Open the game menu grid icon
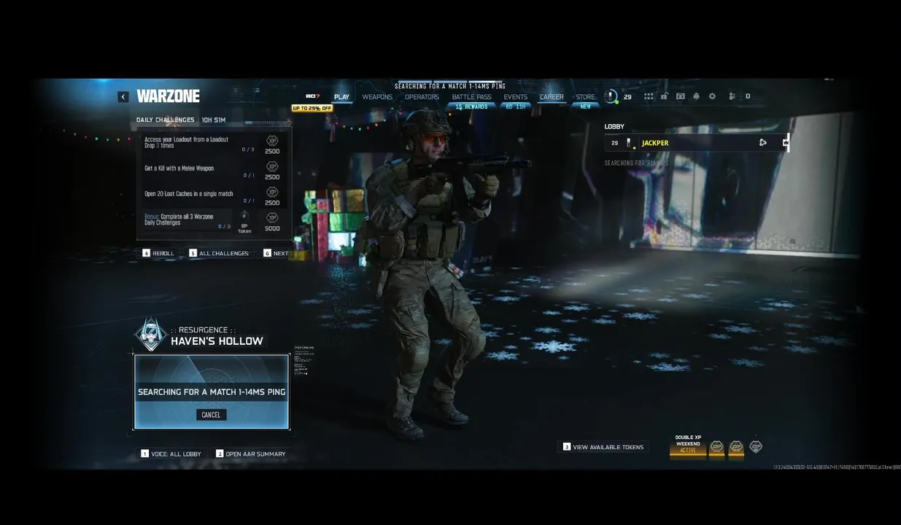Screen dimensions: 901x525 point(649,96)
